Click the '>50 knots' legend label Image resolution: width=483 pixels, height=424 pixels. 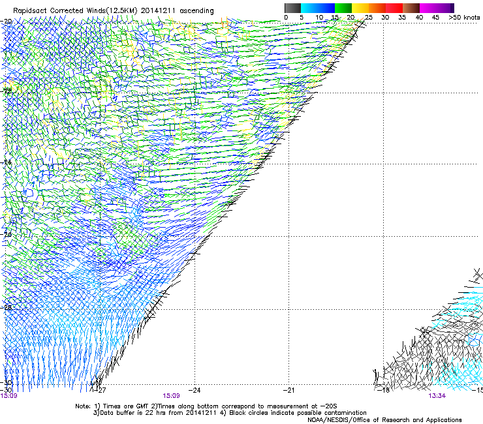pyautogui.click(x=464, y=18)
